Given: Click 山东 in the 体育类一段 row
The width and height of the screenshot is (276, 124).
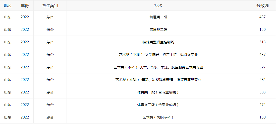Looking at the screenshot, I should [8, 92].
